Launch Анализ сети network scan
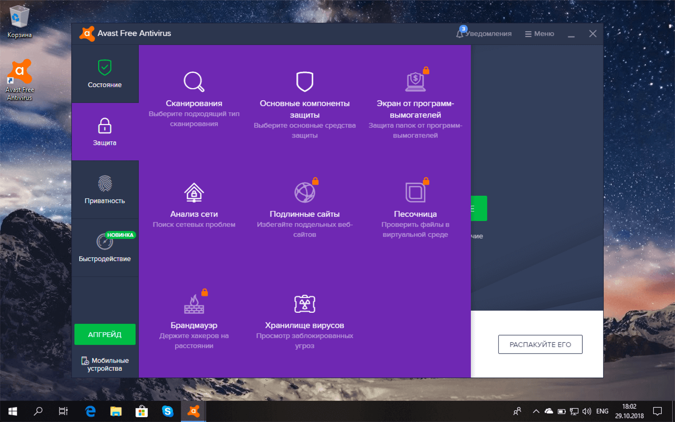Screen dimensions: 675x422 point(194,206)
